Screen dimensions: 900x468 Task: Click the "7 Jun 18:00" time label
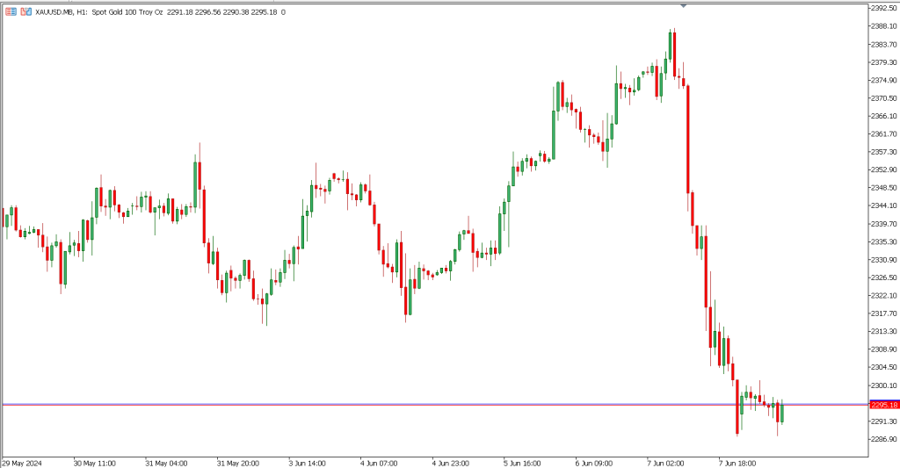pyautogui.click(x=737, y=463)
